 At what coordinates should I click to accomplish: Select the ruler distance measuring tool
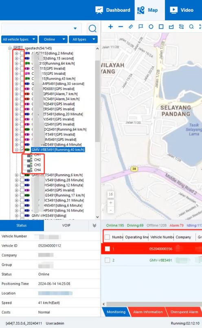[131, 27]
